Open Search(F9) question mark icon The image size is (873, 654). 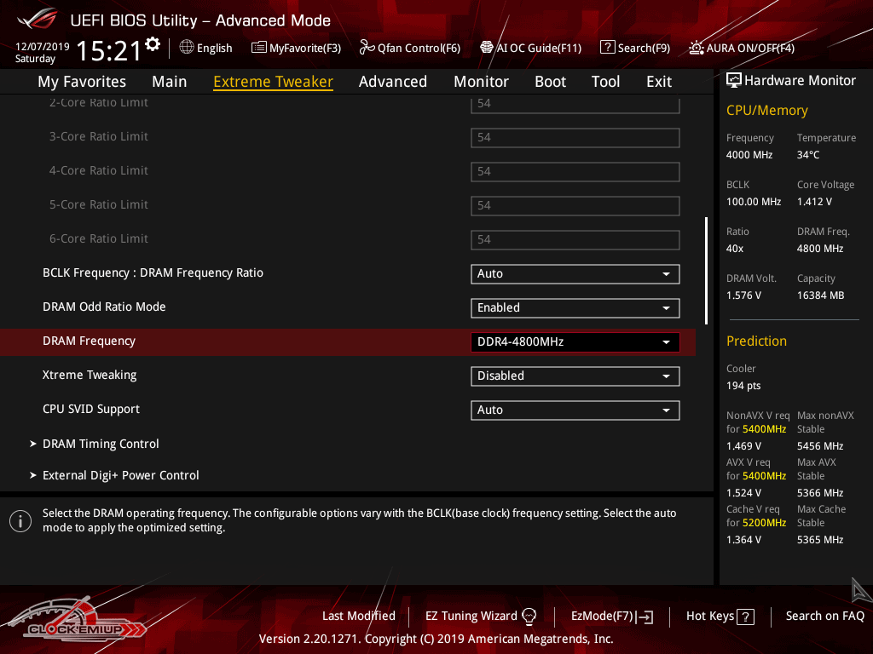click(607, 48)
